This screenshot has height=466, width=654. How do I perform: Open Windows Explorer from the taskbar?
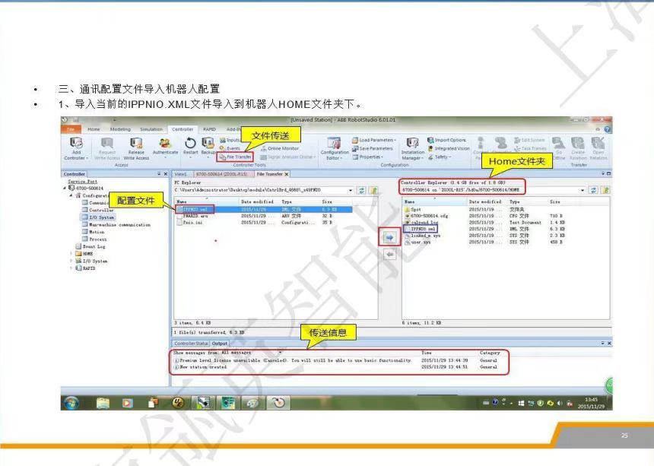(103, 403)
